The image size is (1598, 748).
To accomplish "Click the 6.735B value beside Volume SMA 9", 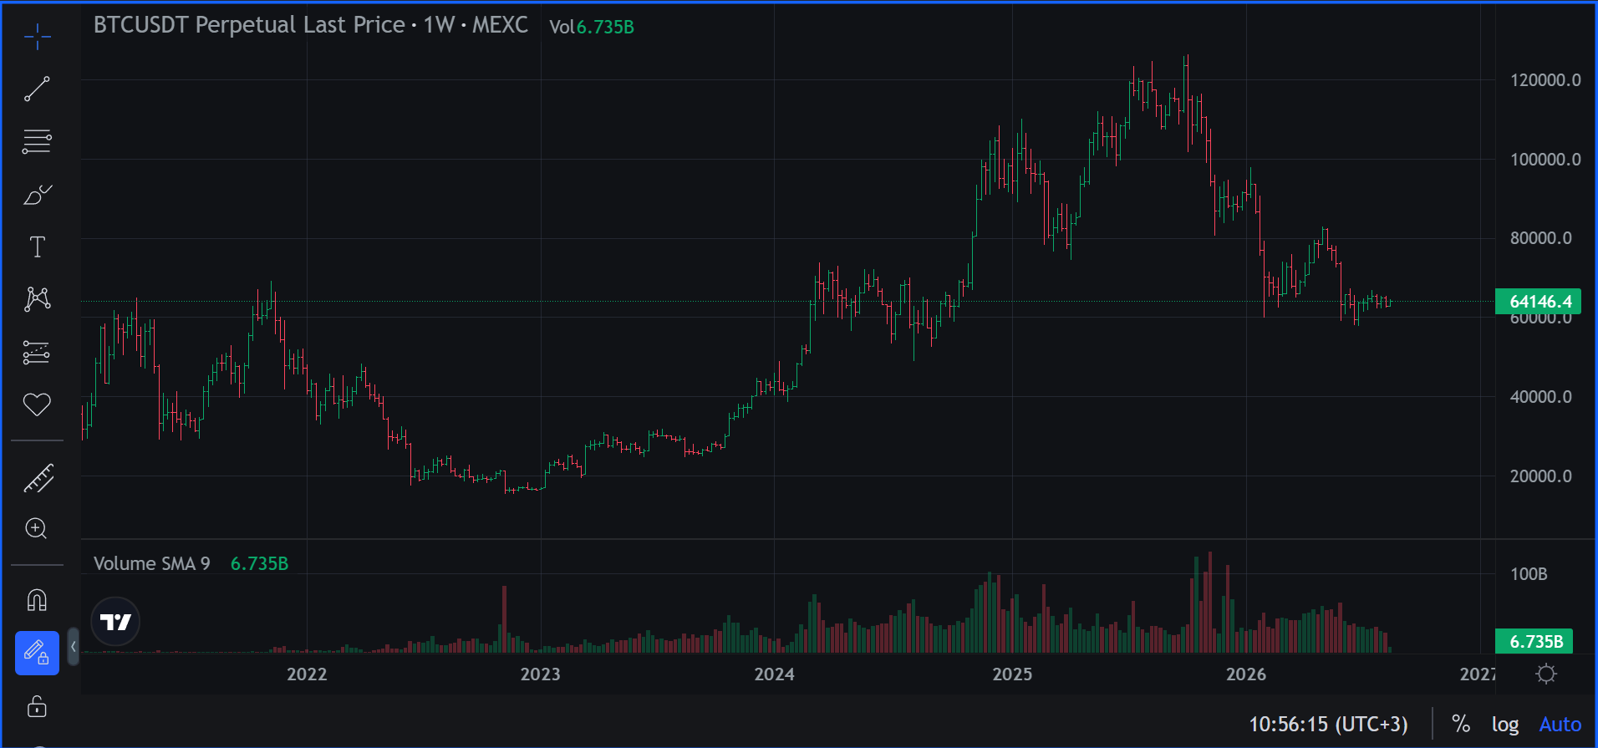I will pyautogui.click(x=259, y=563).
